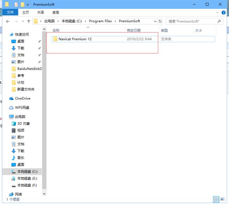Switch to the 共享 ribbon tab
This screenshot has height=205, width=229.
(x=41, y=12)
